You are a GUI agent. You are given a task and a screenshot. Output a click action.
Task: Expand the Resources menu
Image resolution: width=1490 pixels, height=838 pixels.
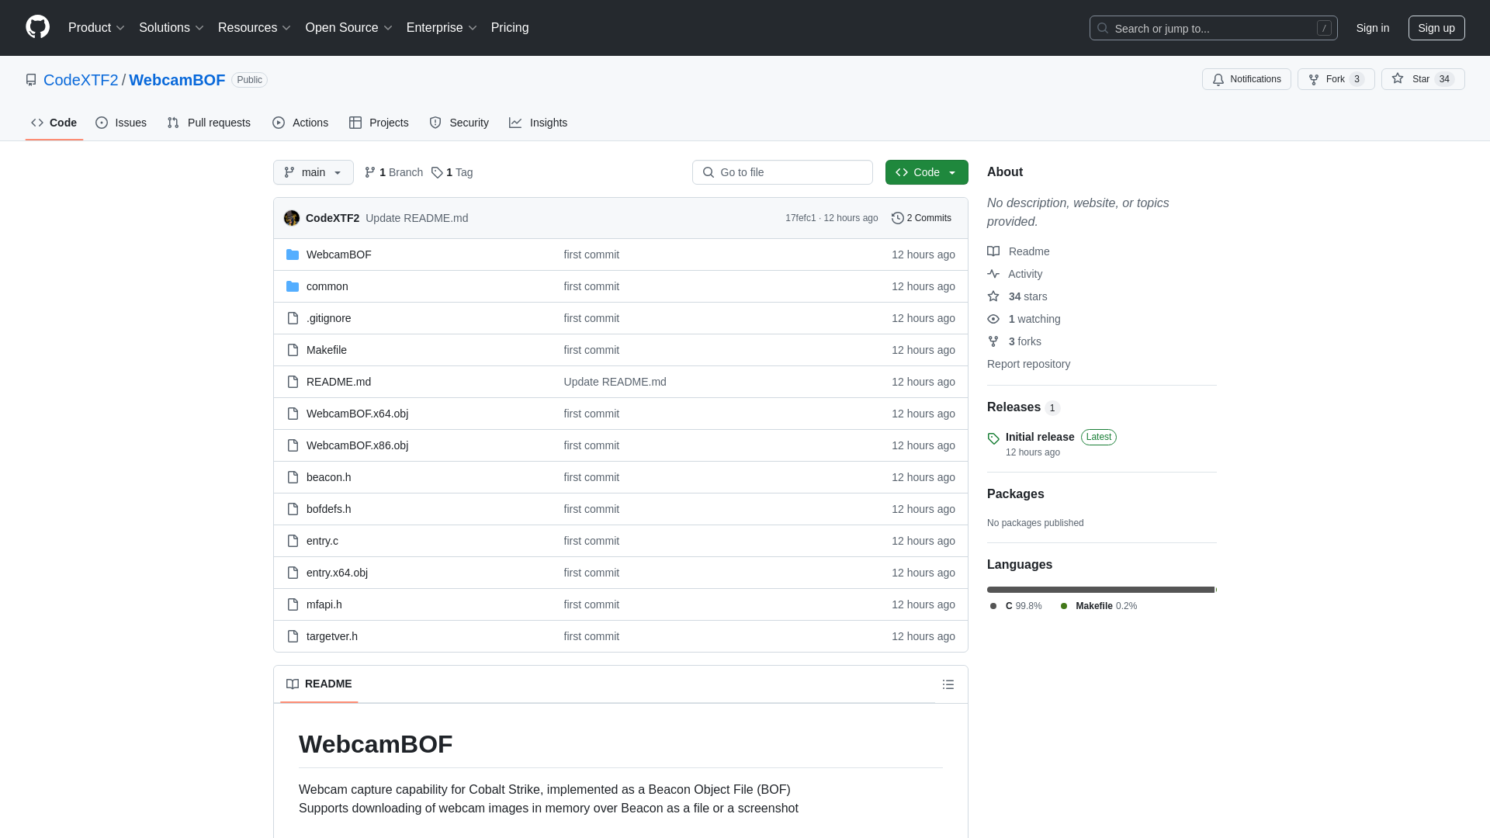(x=255, y=28)
